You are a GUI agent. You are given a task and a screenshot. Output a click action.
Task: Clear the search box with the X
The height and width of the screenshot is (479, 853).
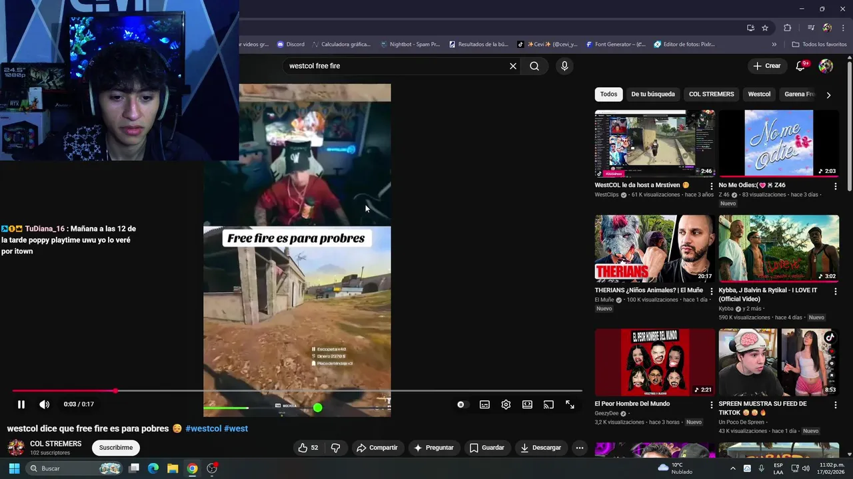click(x=513, y=66)
